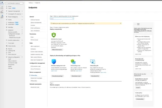
Task: Click the More information button
Action: [x=57, y=50]
